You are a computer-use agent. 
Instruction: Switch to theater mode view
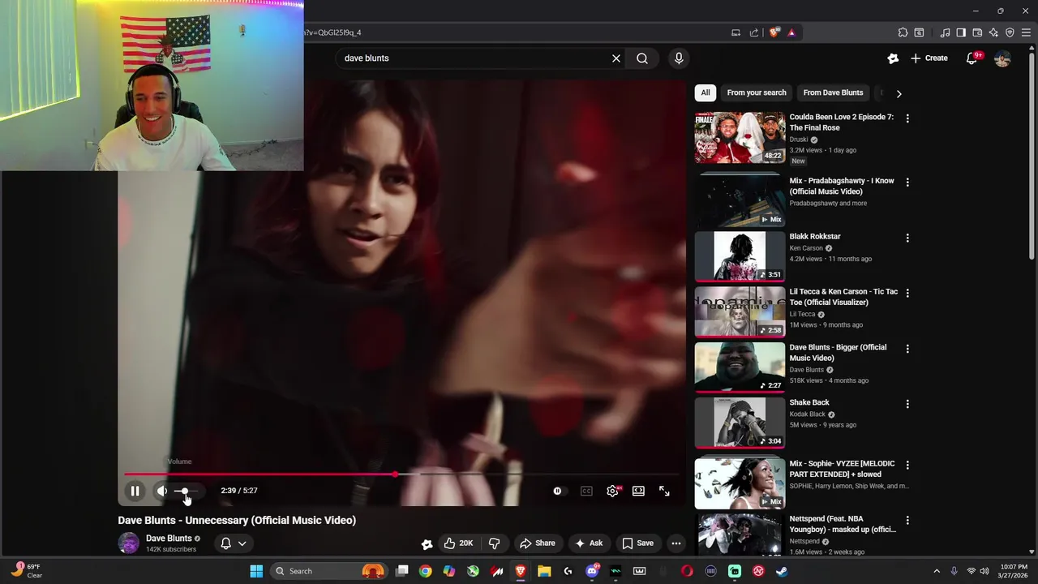pyautogui.click(x=639, y=491)
